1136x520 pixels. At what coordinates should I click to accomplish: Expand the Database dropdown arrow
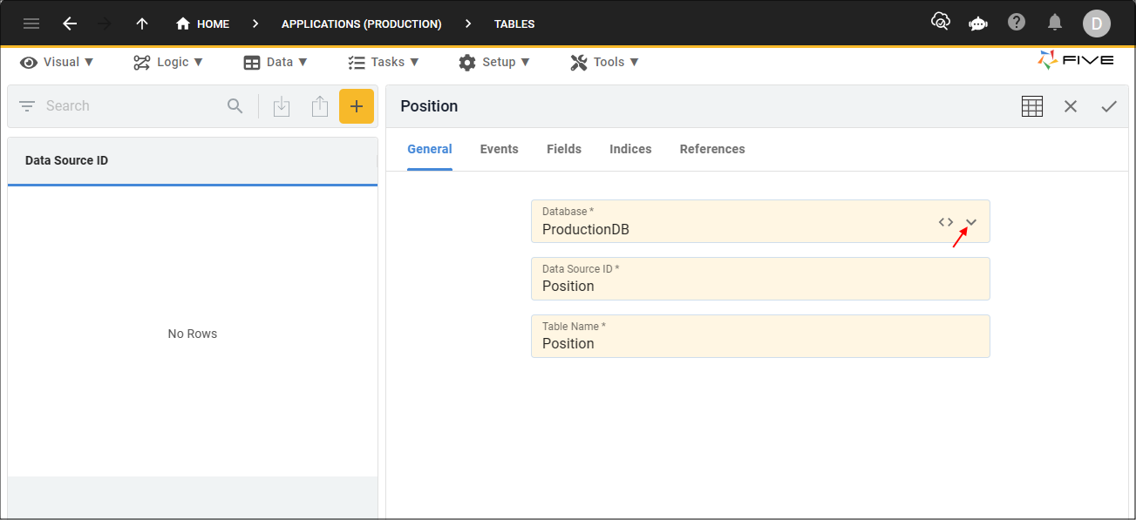point(971,222)
